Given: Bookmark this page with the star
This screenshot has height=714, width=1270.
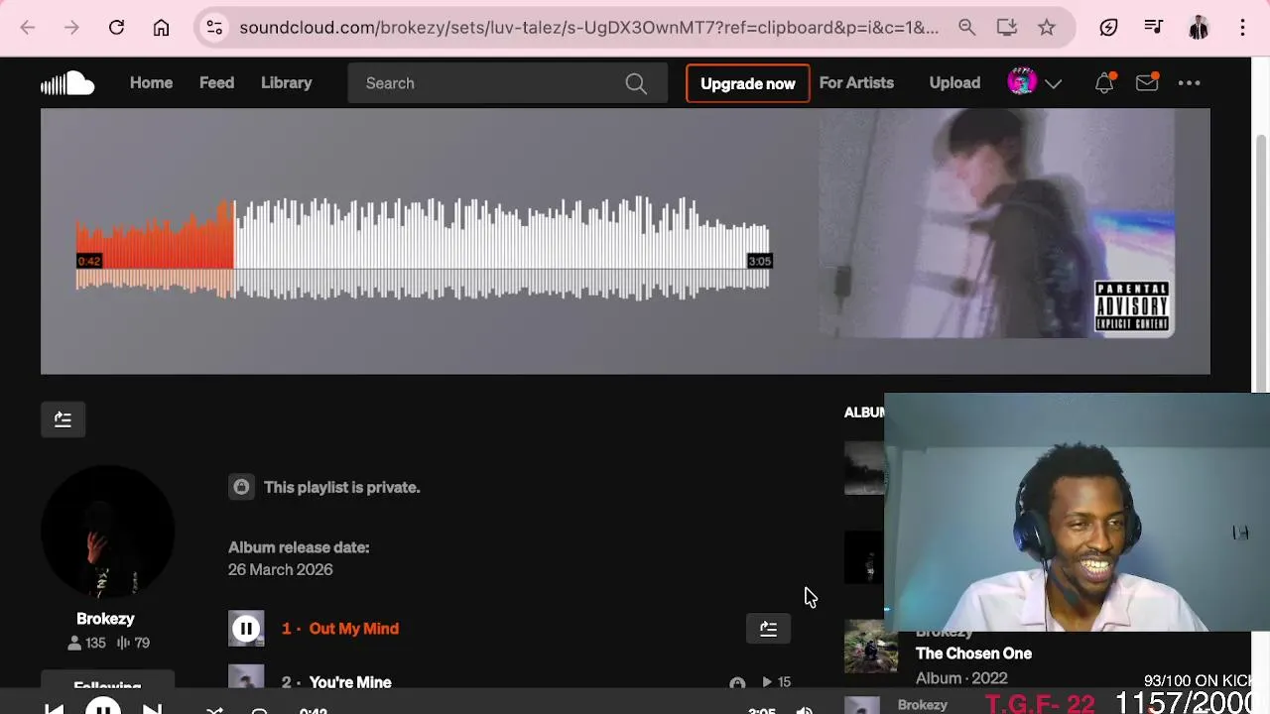Looking at the screenshot, I should point(1047,28).
